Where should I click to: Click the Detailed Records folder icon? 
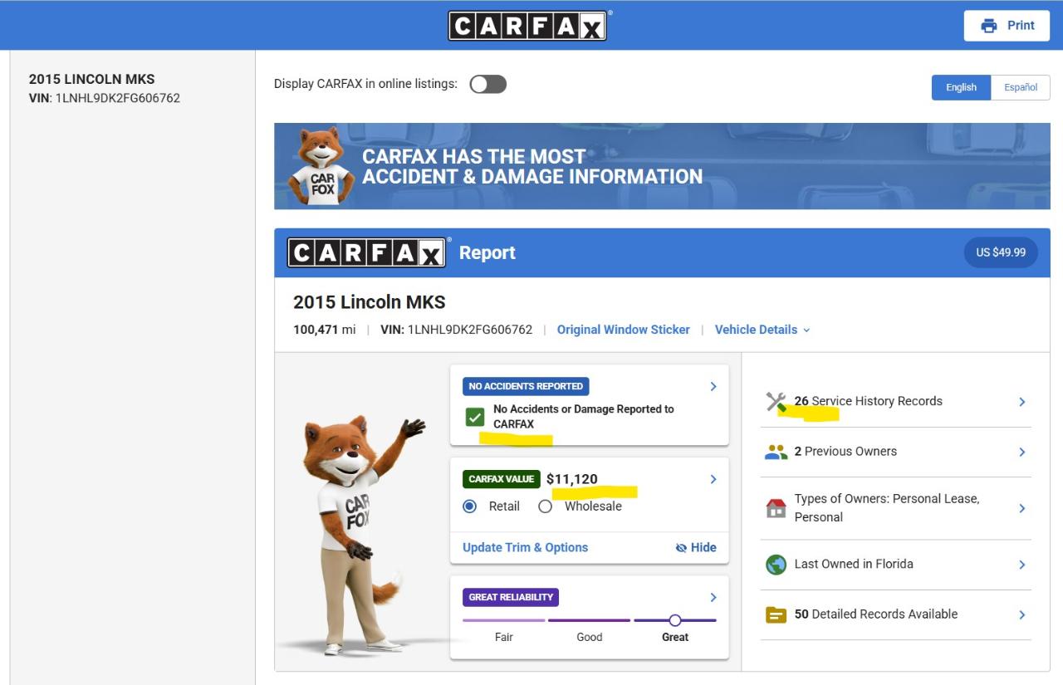776,615
